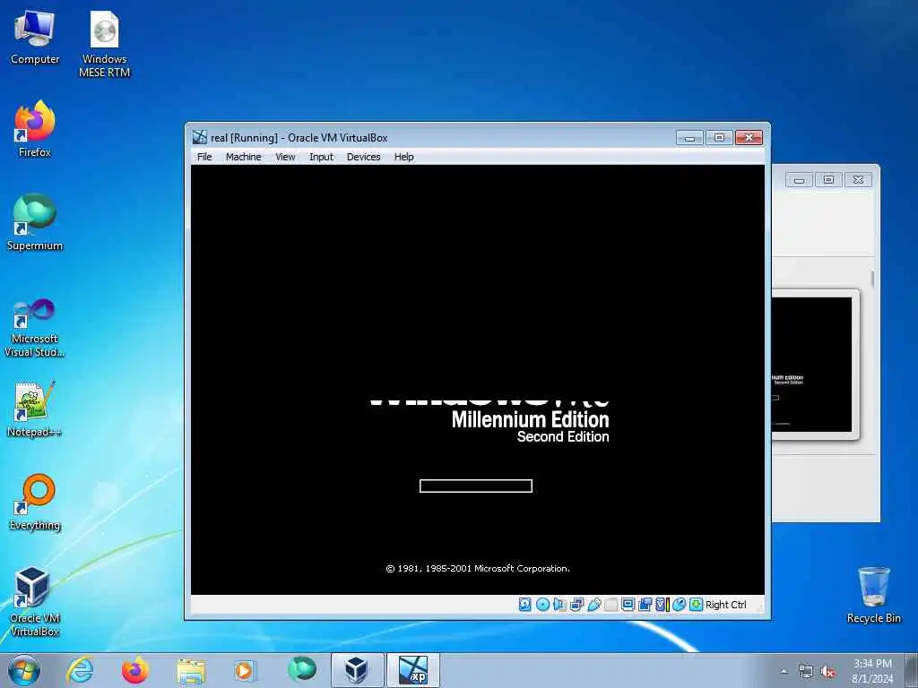Click the VM preview thumbnail in background window
This screenshot has width=918, height=688.
coord(811,365)
